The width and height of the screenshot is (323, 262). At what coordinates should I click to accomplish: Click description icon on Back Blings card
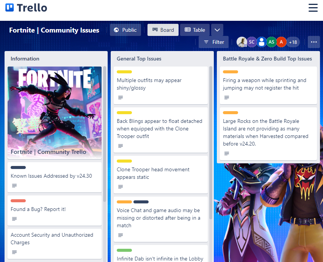pos(121,146)
